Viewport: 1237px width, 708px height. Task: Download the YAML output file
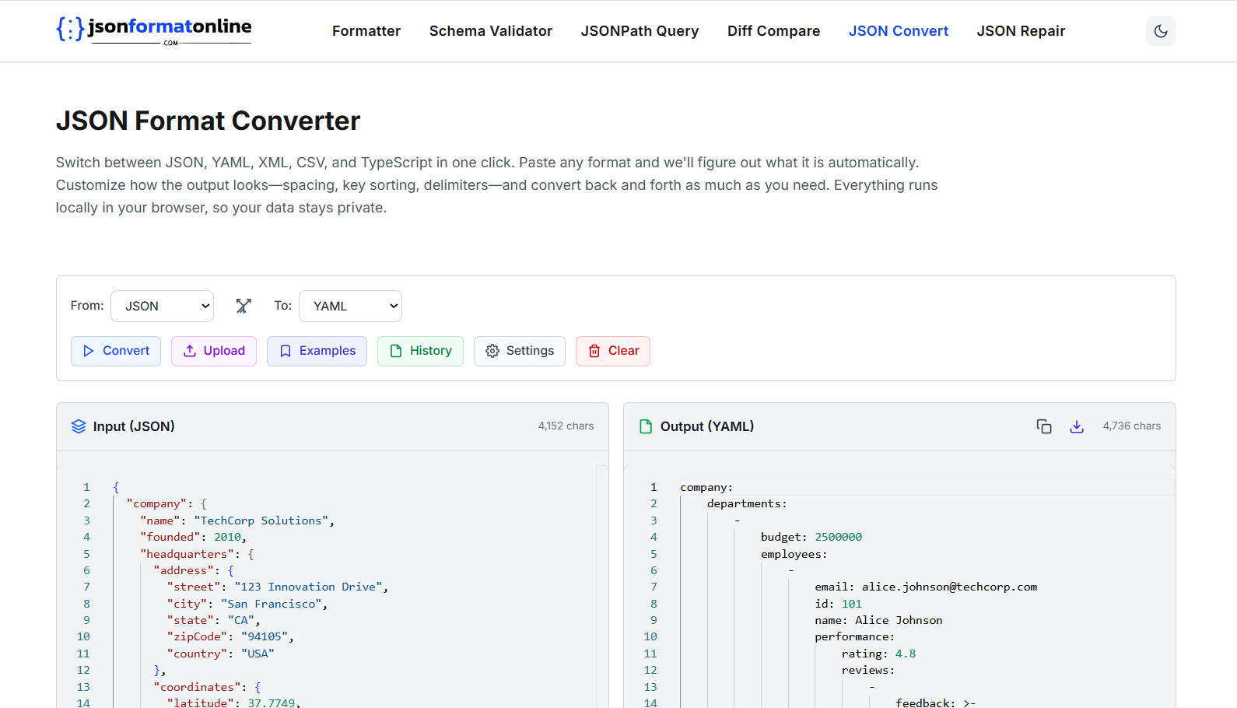pos(1077,426)
